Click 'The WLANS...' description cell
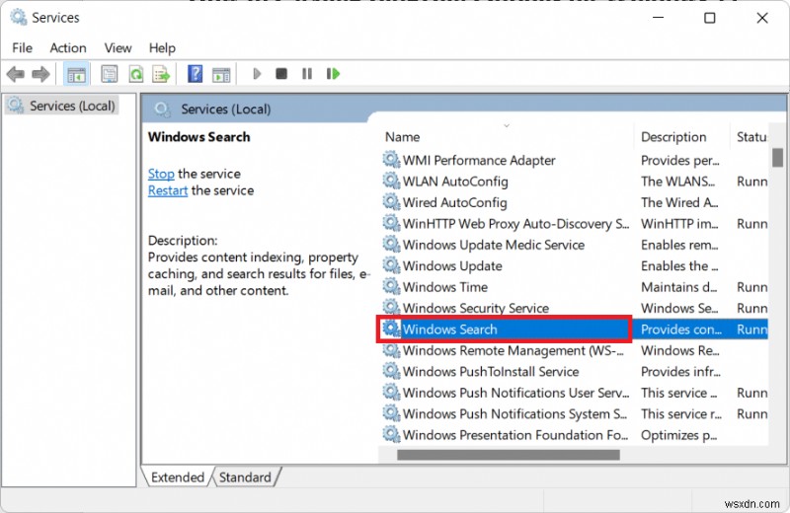Viewport: 790px width, 513px height. click(x=677, y=182)
